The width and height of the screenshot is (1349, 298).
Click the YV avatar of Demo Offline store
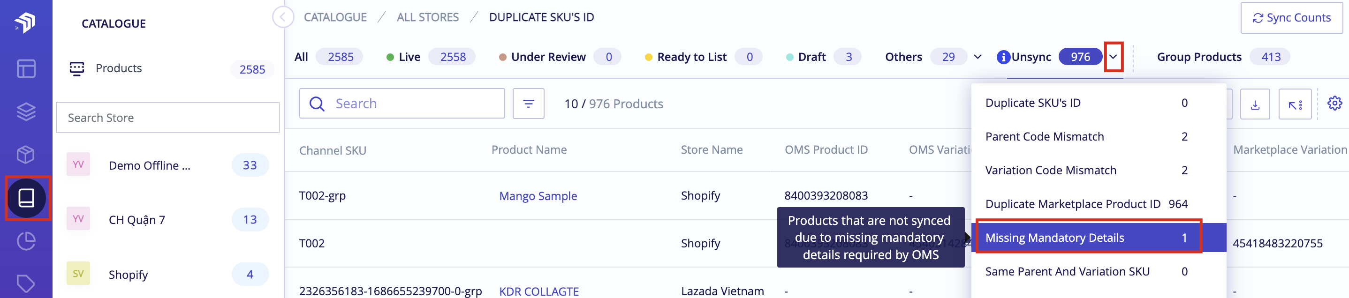pos(78,164)
